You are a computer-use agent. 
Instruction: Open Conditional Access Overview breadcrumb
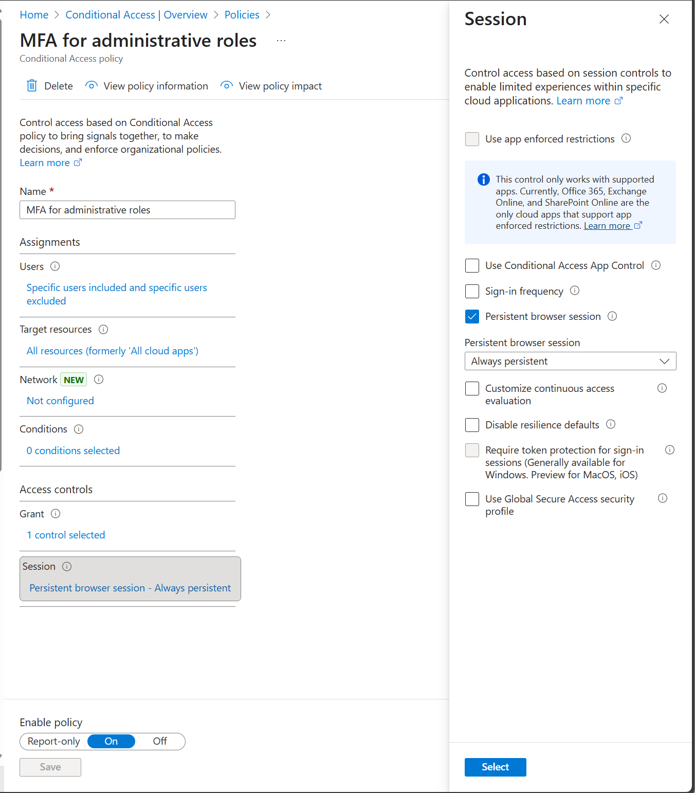click(x=136, y=15)
